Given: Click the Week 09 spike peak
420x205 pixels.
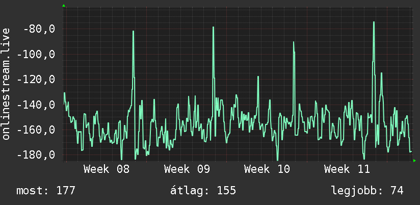Looking at the screenshot, I should tap(214, 28).
